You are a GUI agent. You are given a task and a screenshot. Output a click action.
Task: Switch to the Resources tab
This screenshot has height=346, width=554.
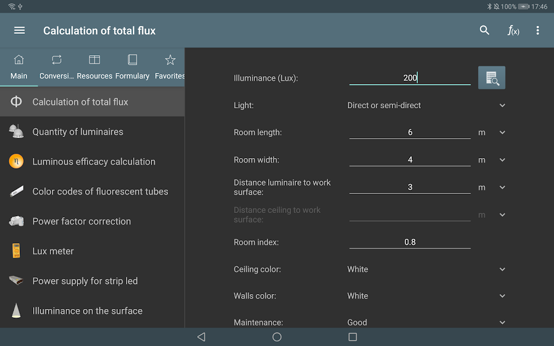[95, 67]
